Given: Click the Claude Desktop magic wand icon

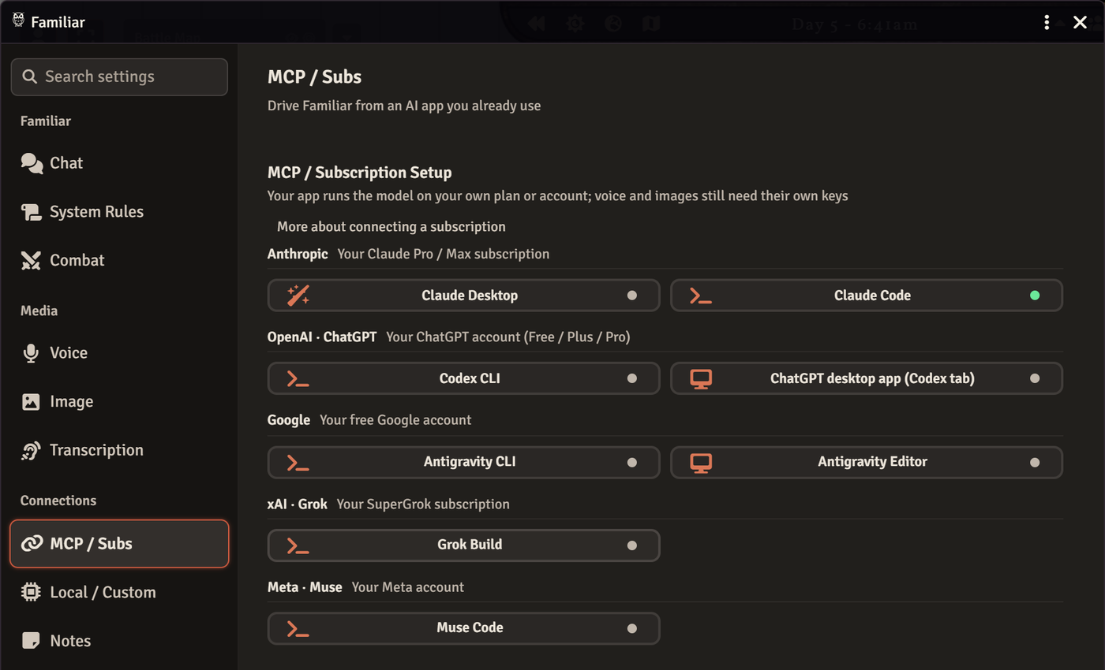Looking at the screenshot, I should [298, 296].
